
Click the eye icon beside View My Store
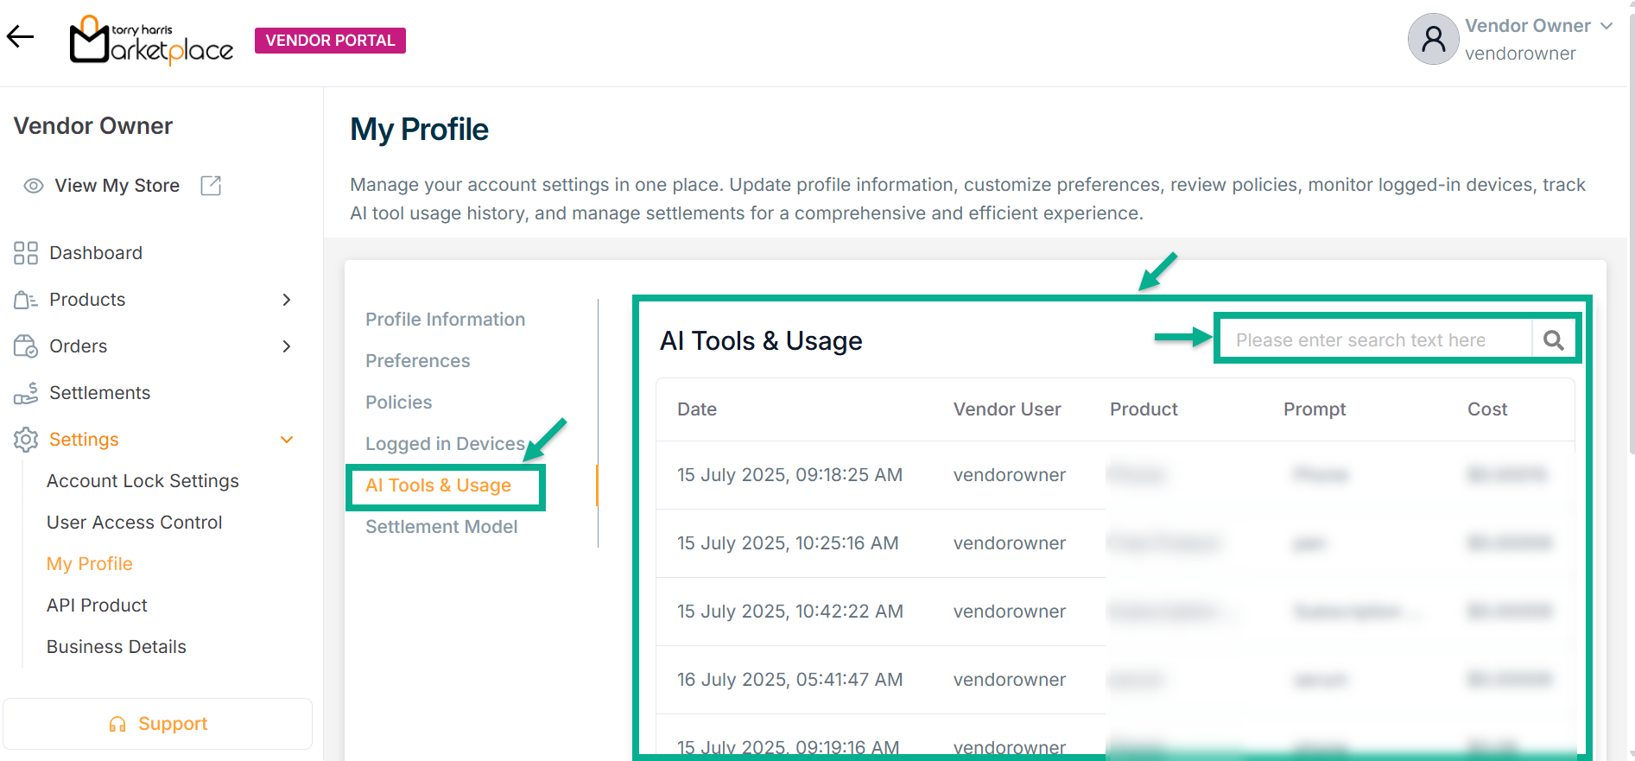[34, 186]
